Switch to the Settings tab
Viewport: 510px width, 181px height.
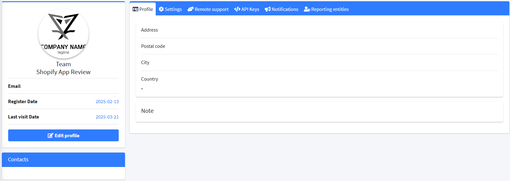170,9
